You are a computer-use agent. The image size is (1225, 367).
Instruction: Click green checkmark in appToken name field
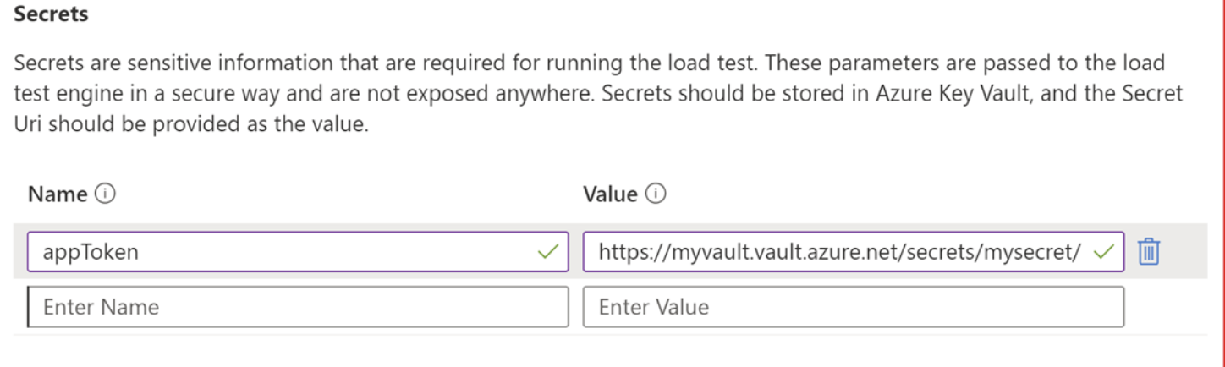click(x=548, y=251)
